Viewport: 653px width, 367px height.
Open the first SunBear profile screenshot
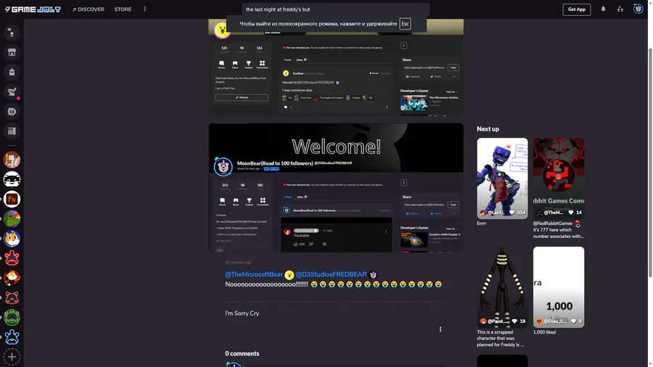coord(336,67)
